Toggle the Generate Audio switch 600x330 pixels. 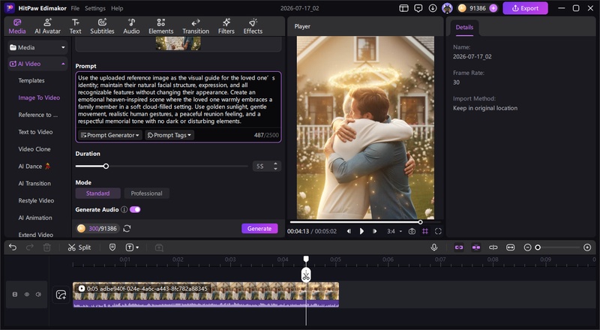[x=135, y=209]
